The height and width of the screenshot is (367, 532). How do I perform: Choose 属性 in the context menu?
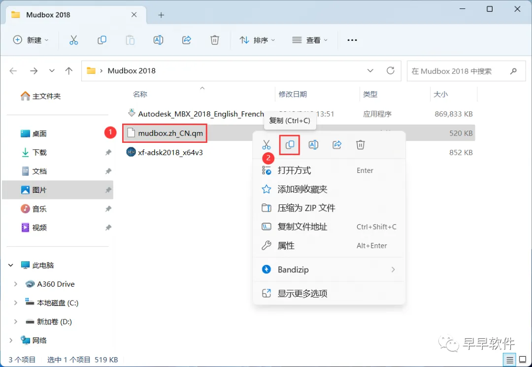329,246
